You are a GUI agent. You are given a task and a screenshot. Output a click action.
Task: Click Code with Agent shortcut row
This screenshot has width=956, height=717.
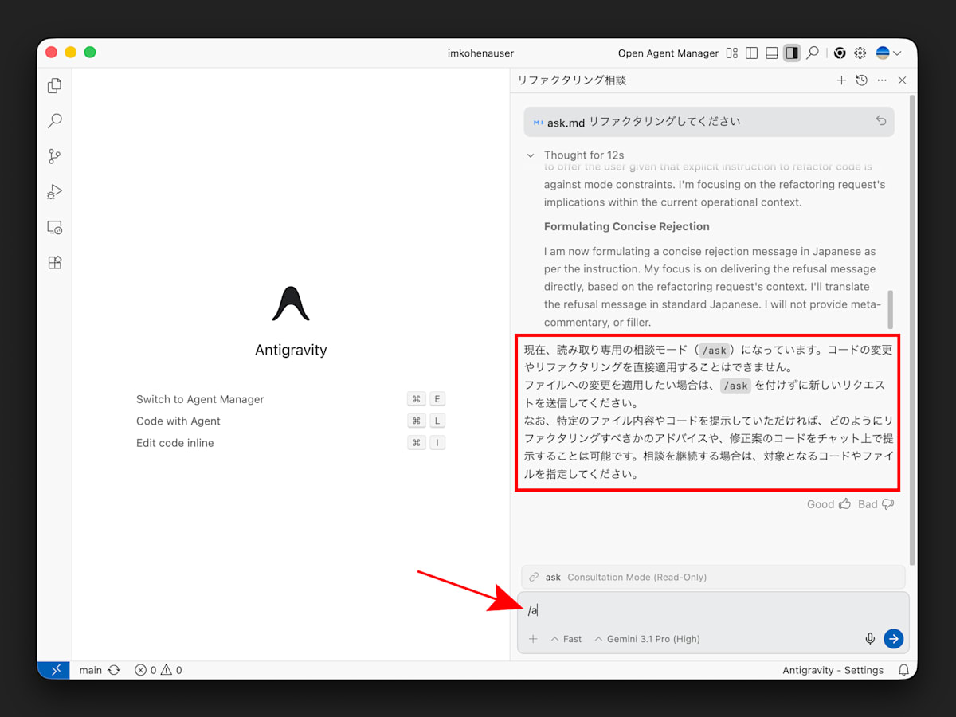291,421
